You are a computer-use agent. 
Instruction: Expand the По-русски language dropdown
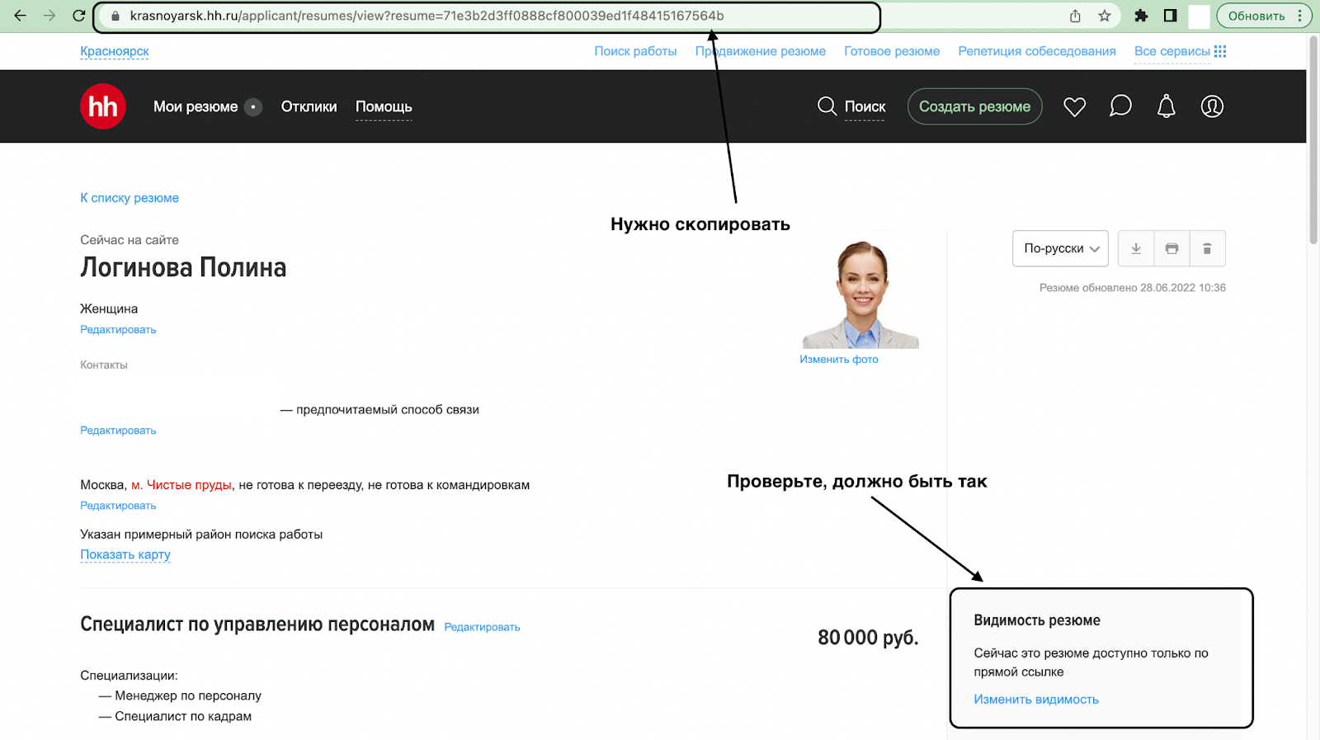click(x=1060, y=248)
